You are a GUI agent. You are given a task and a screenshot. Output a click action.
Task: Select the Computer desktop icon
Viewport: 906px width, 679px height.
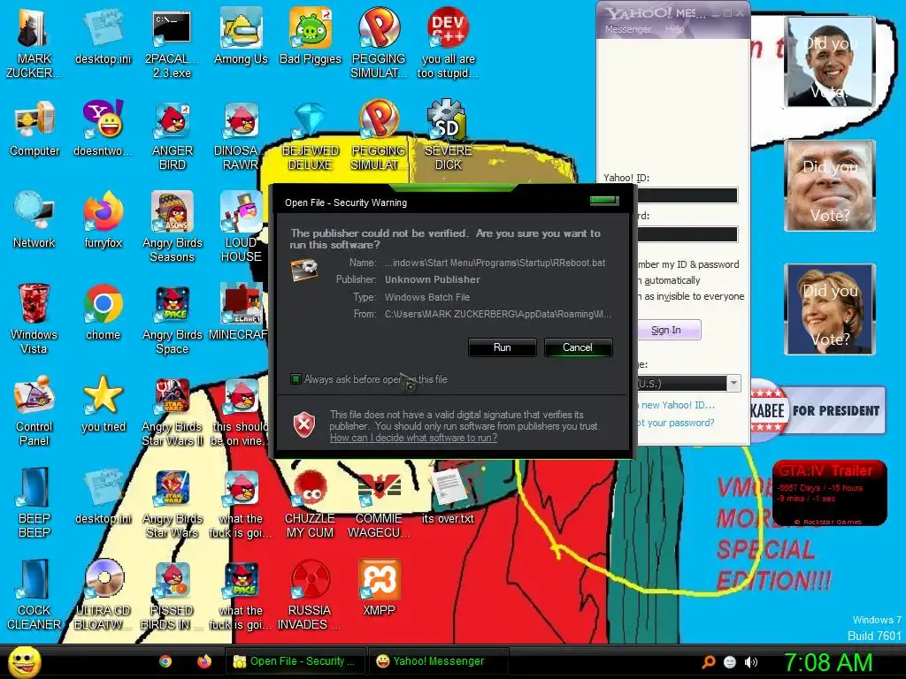35,129
